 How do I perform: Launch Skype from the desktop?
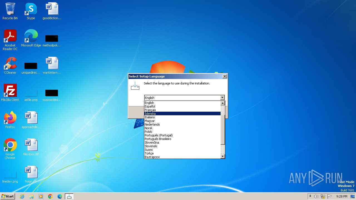[31, 11]
